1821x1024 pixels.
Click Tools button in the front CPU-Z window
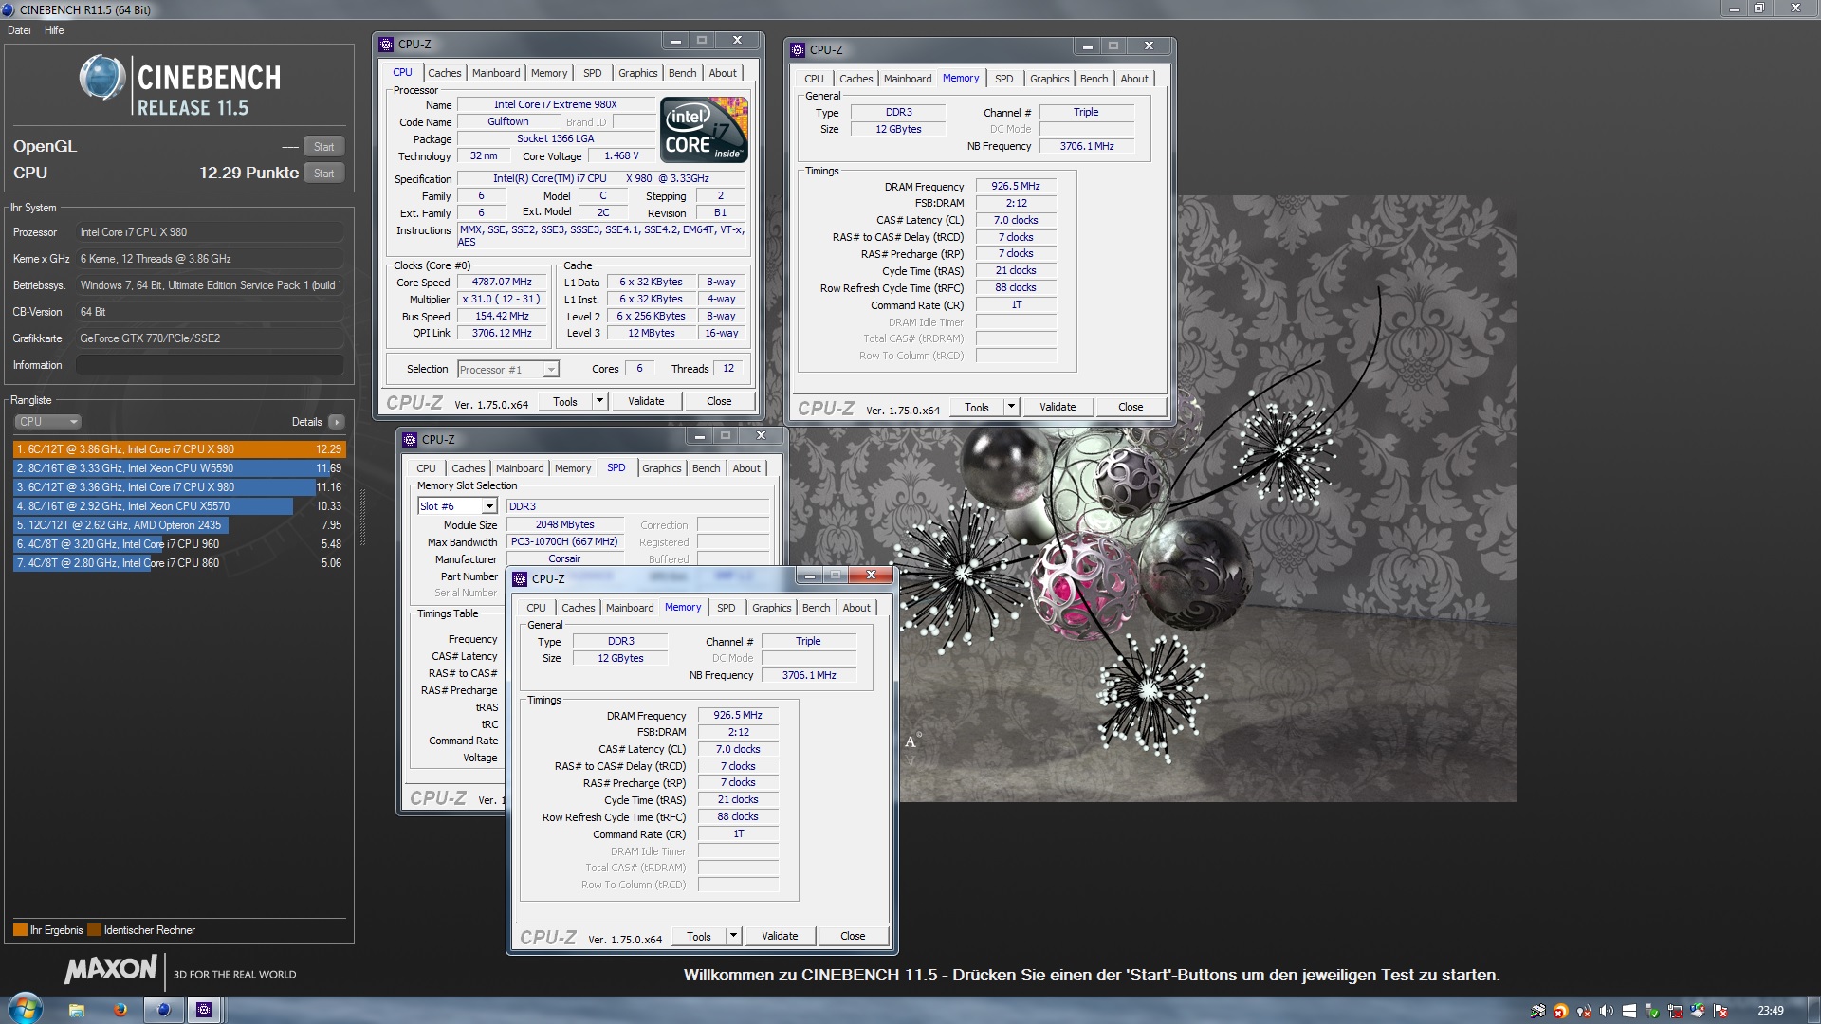click(x=699, y=936)
